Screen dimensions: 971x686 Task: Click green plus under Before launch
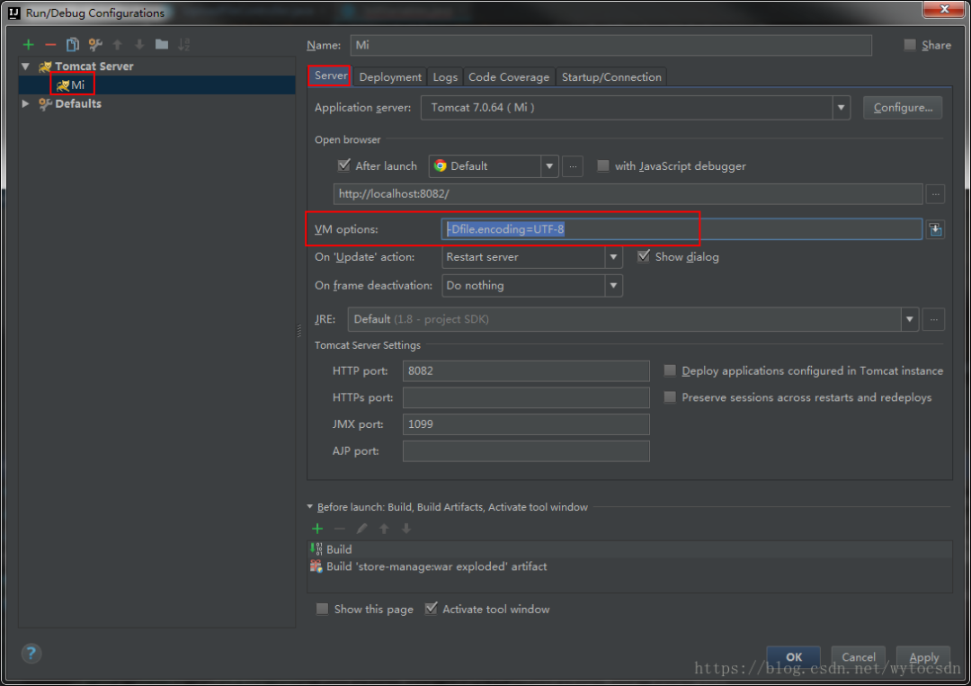click(x=317, y=529)
